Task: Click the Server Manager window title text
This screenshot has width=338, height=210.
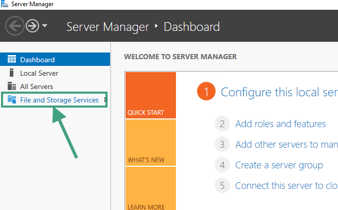Action: click(x=32, y=4)
